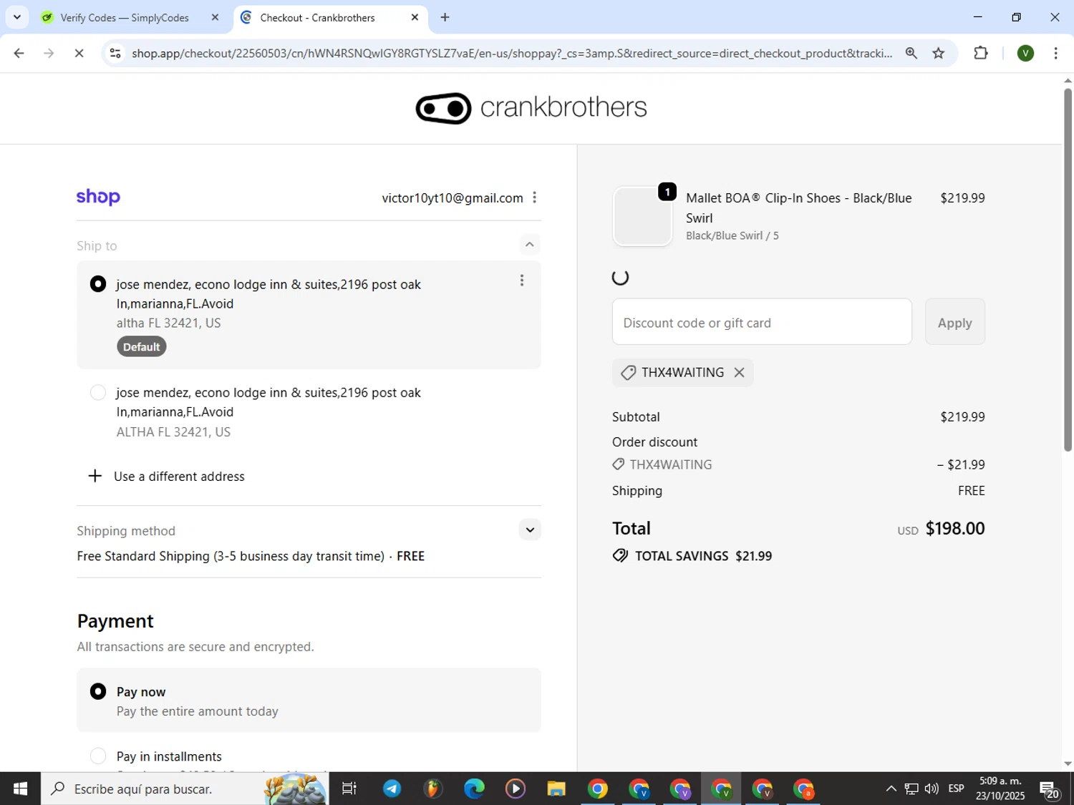Click victor10yt10@gmail.com email text
1074x805 pixels.
tap(453, 198)
